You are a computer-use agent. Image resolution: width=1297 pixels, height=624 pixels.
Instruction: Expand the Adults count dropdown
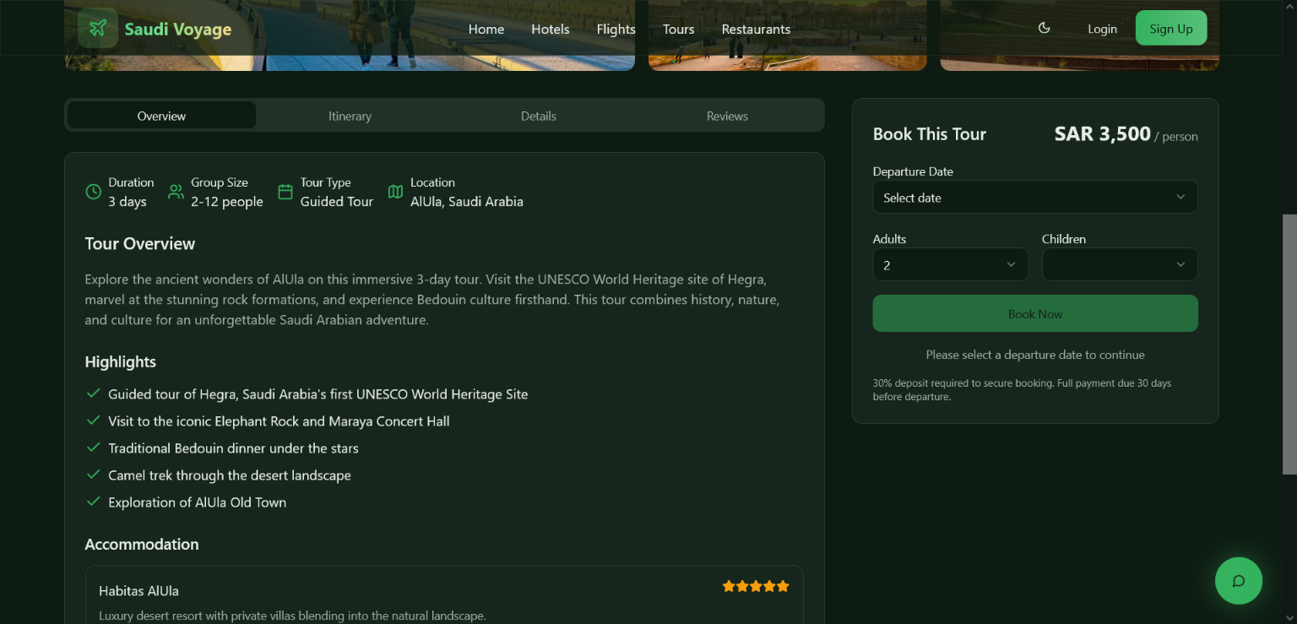coord(950,264)
